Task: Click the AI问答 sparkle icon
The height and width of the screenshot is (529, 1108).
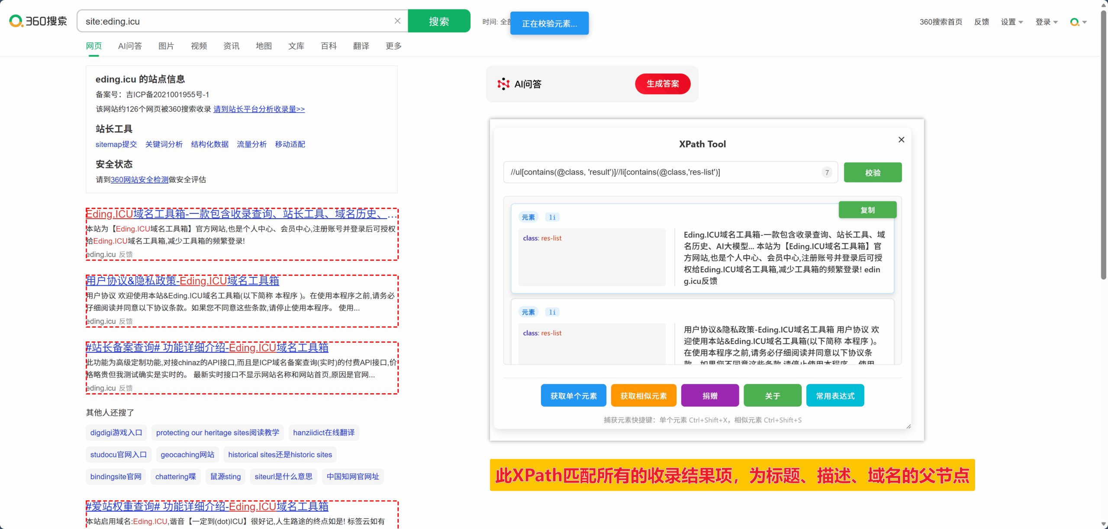Action: pos(503,84)
